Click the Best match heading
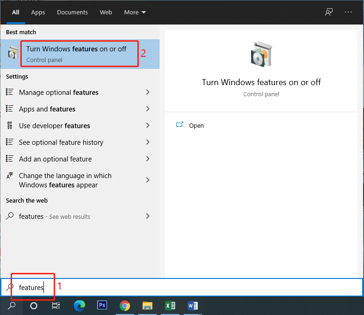The height and width of the screenshot is (315, 364). coord(21,32)
